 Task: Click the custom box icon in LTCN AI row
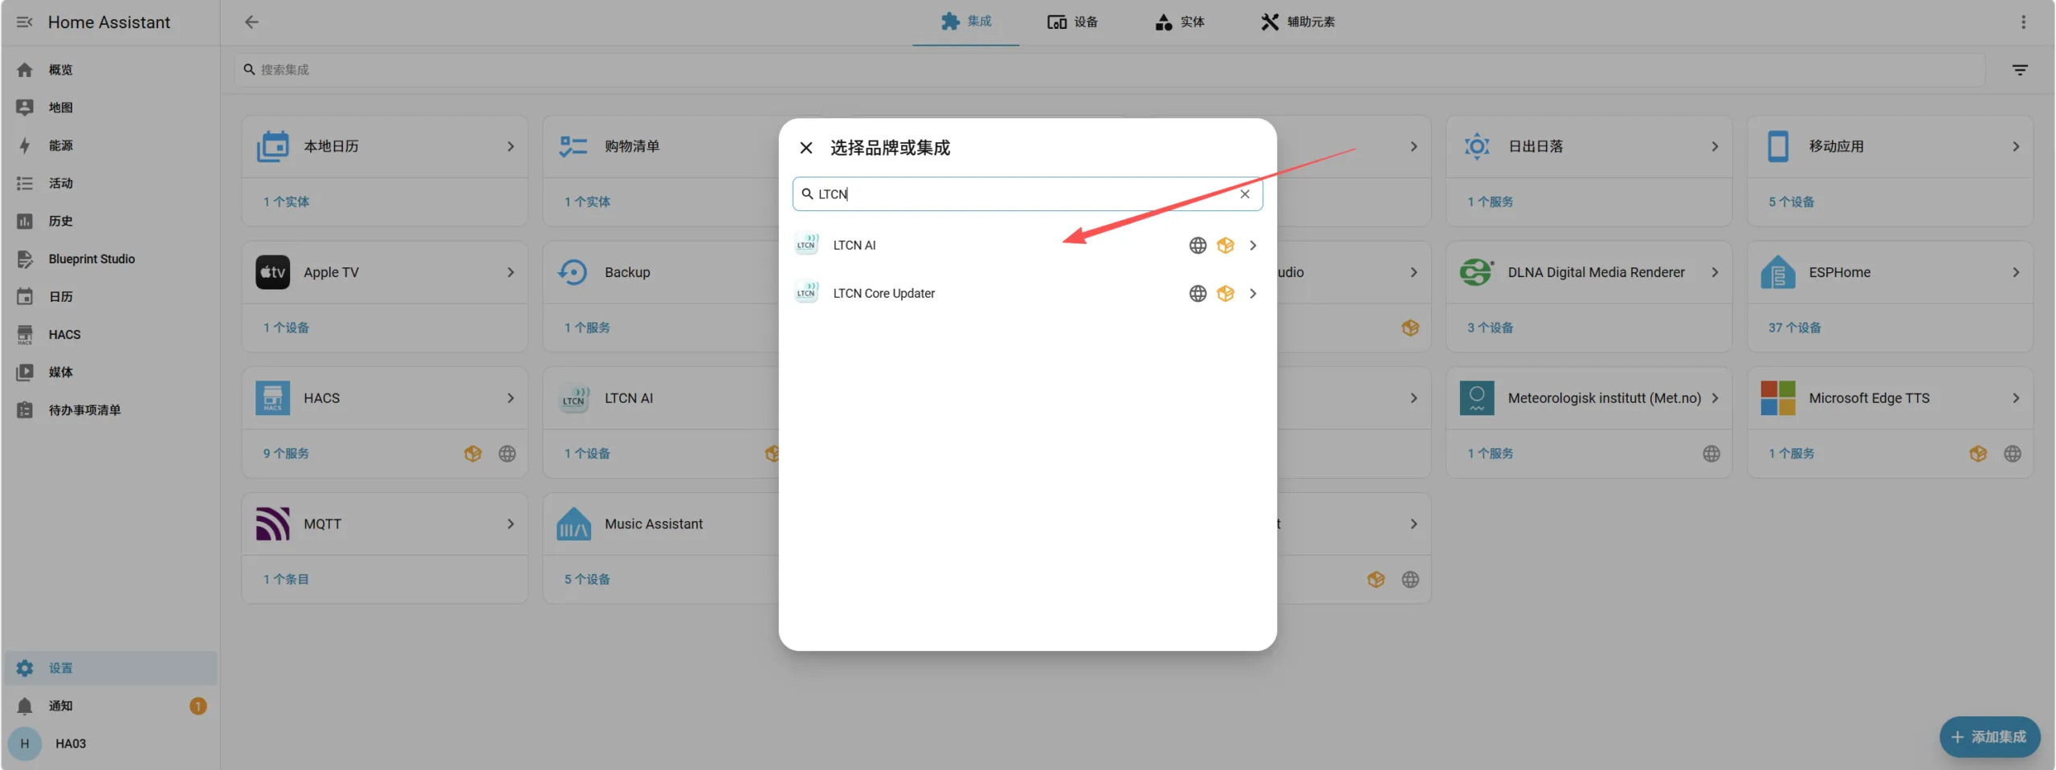tap(1225, 245)
